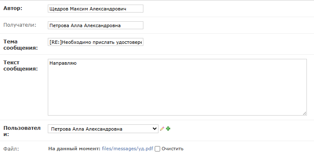Viewport: 314px width, 154px height.
Task: Click the Пользователи label
Action: pos(22,131)
